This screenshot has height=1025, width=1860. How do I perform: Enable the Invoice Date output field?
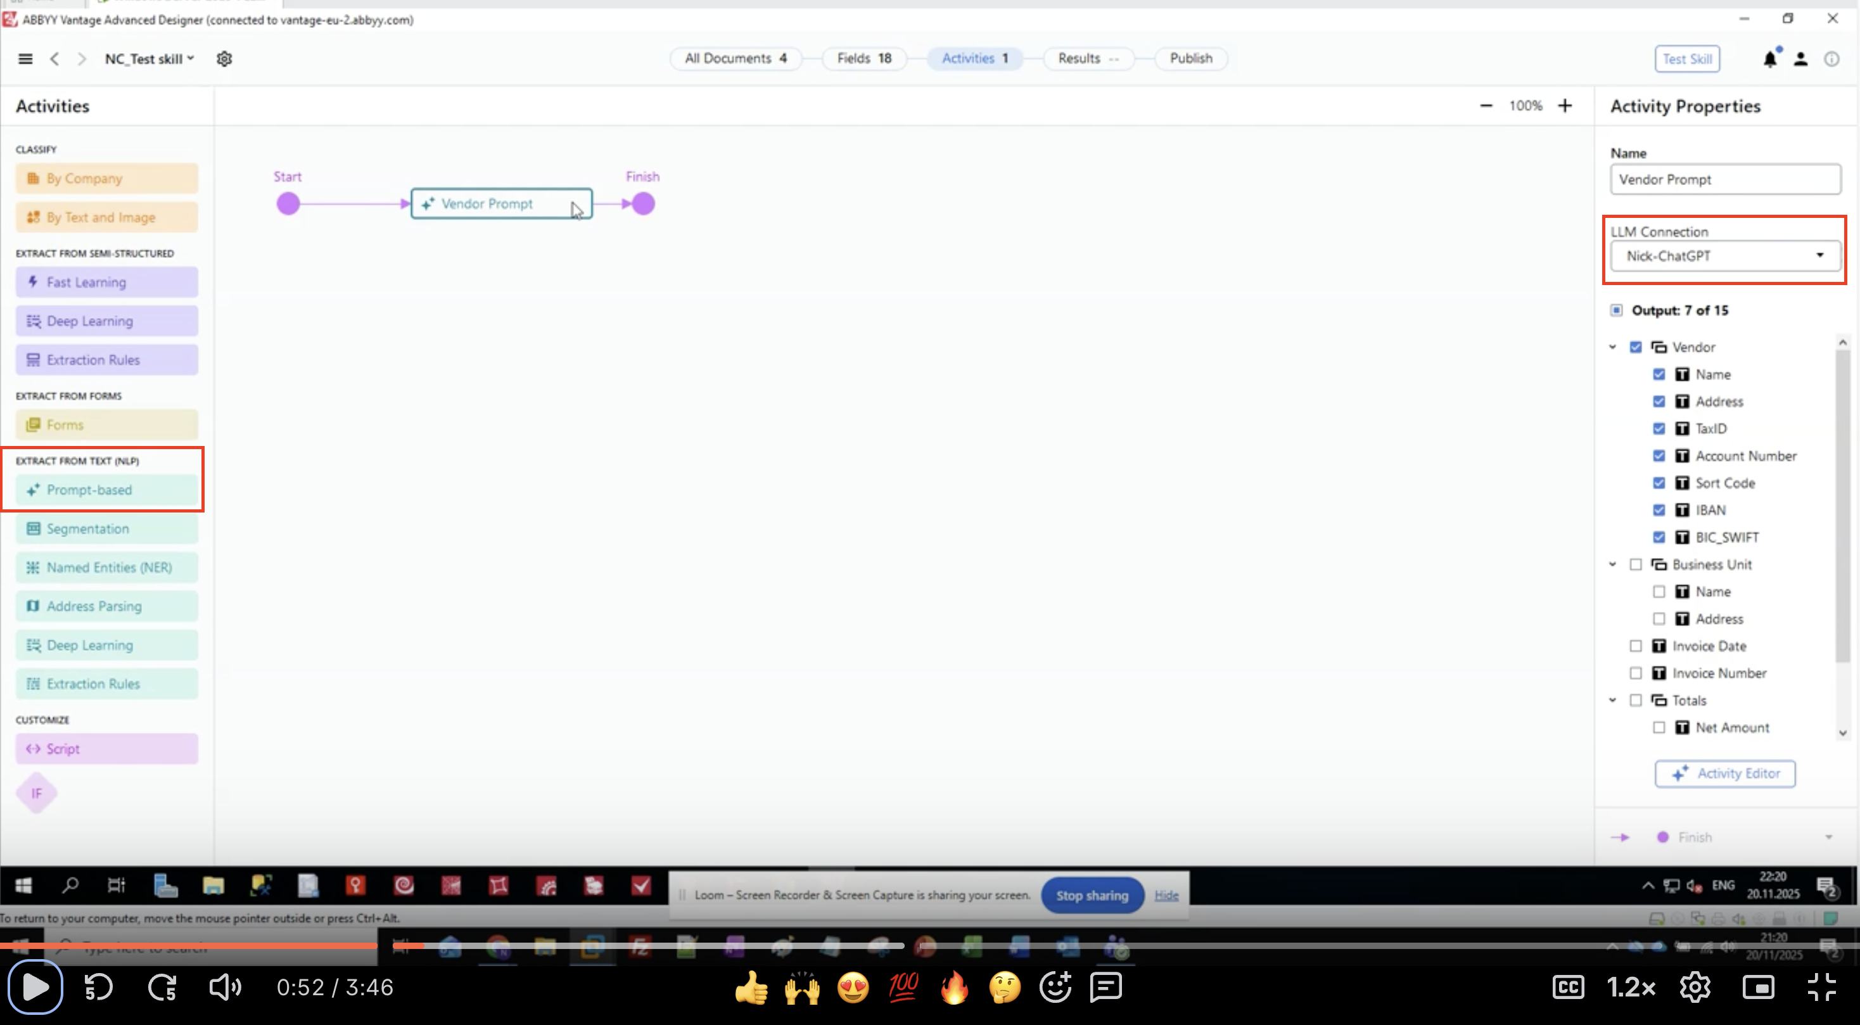pos(1636,646)
